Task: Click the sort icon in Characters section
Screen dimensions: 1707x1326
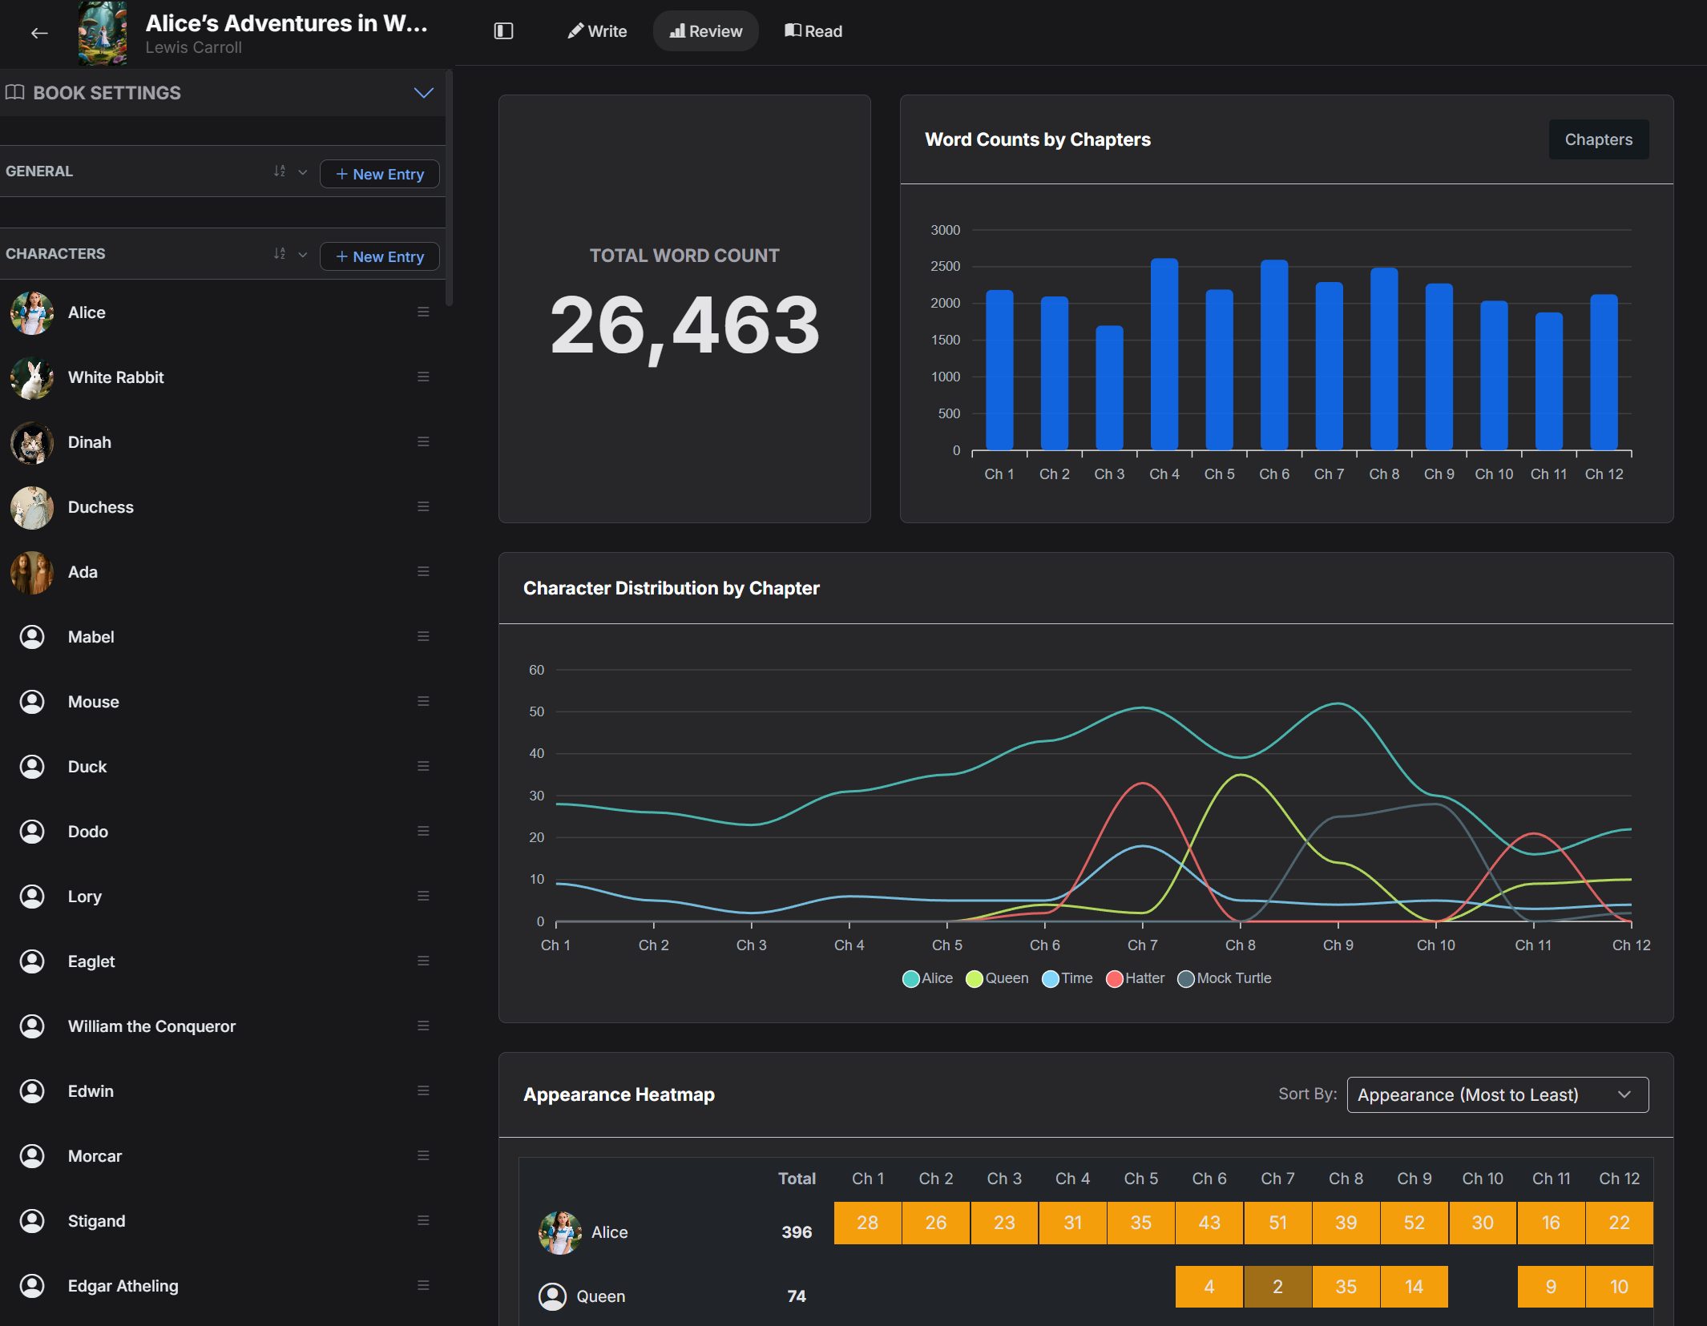Action: pyautogui.click(x=279, y=254)
